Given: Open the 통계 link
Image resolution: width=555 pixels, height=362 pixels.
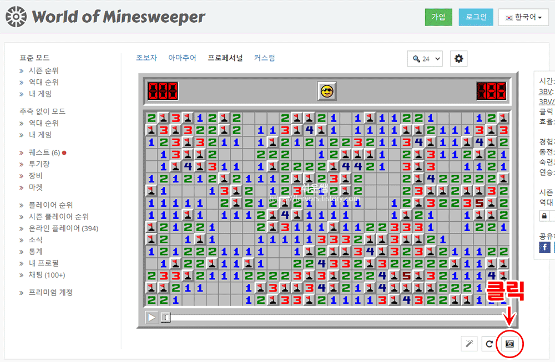Looking at the screenshot, I should pyautogui.click(x=36, y=252).
